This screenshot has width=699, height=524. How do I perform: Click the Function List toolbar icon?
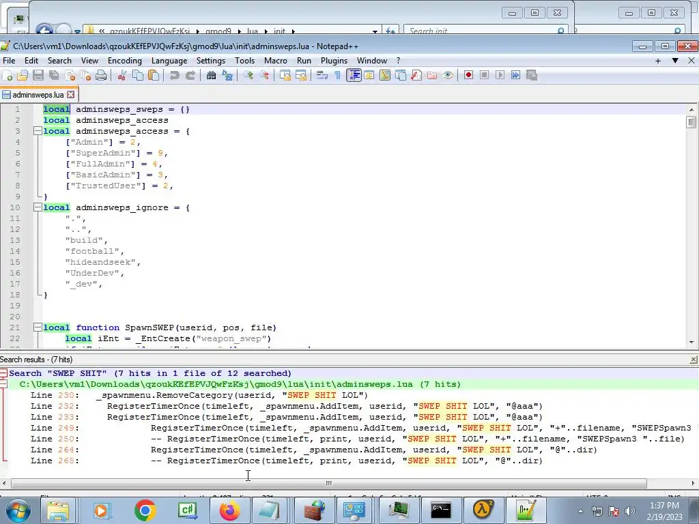[x=416, y=75]
